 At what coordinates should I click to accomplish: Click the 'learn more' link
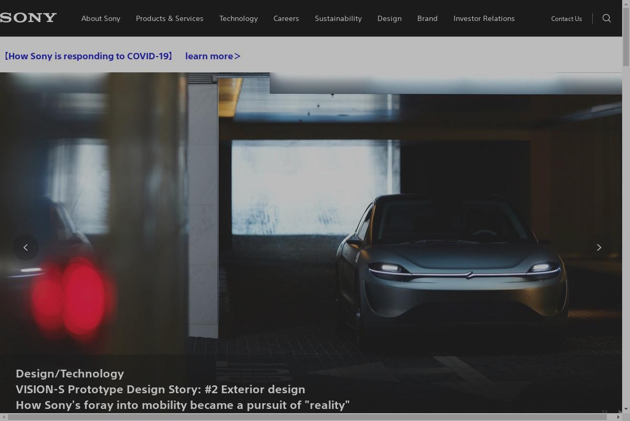213,56
